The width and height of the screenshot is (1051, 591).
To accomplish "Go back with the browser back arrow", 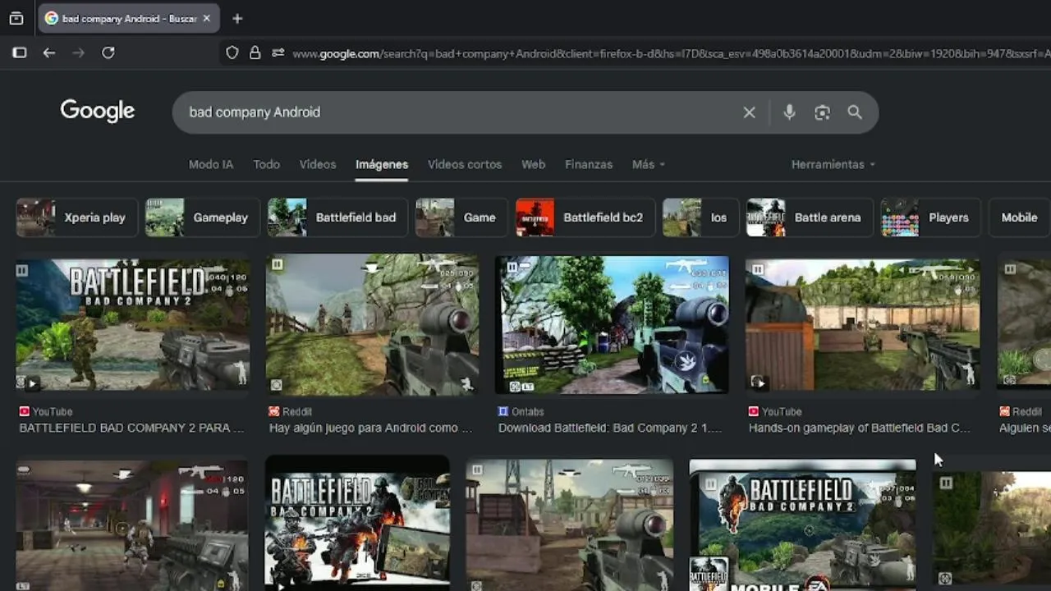I will [49, 53].
